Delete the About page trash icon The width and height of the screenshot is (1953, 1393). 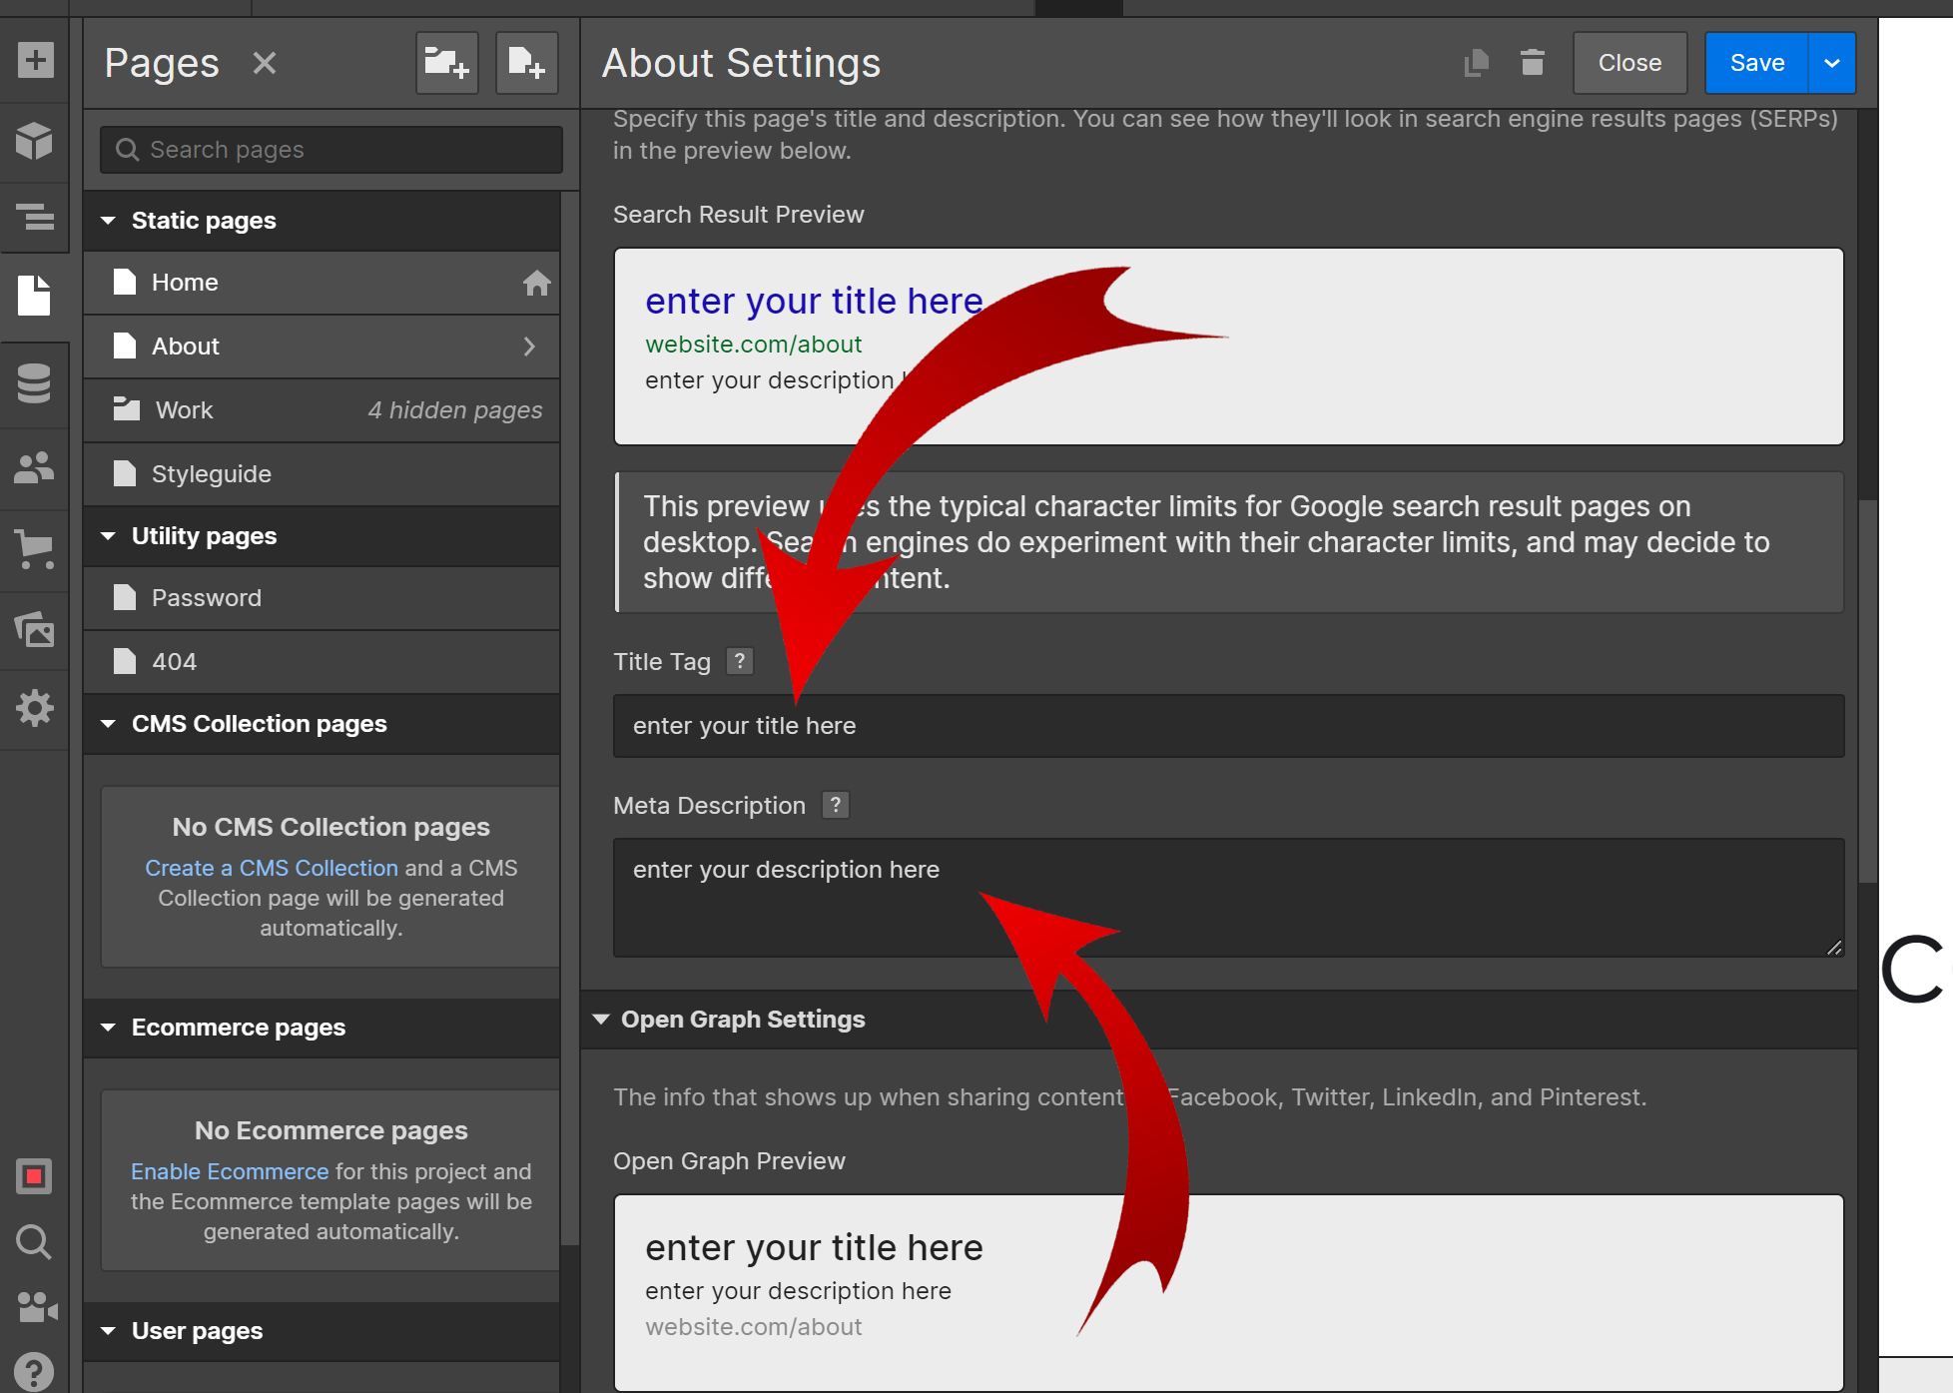pyautogui.click(x=1533, y=63)
